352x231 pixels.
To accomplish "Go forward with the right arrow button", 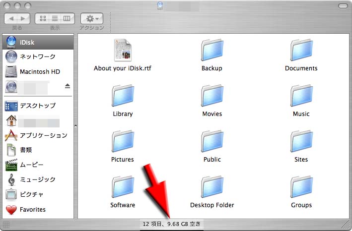I will coord(23,19).
